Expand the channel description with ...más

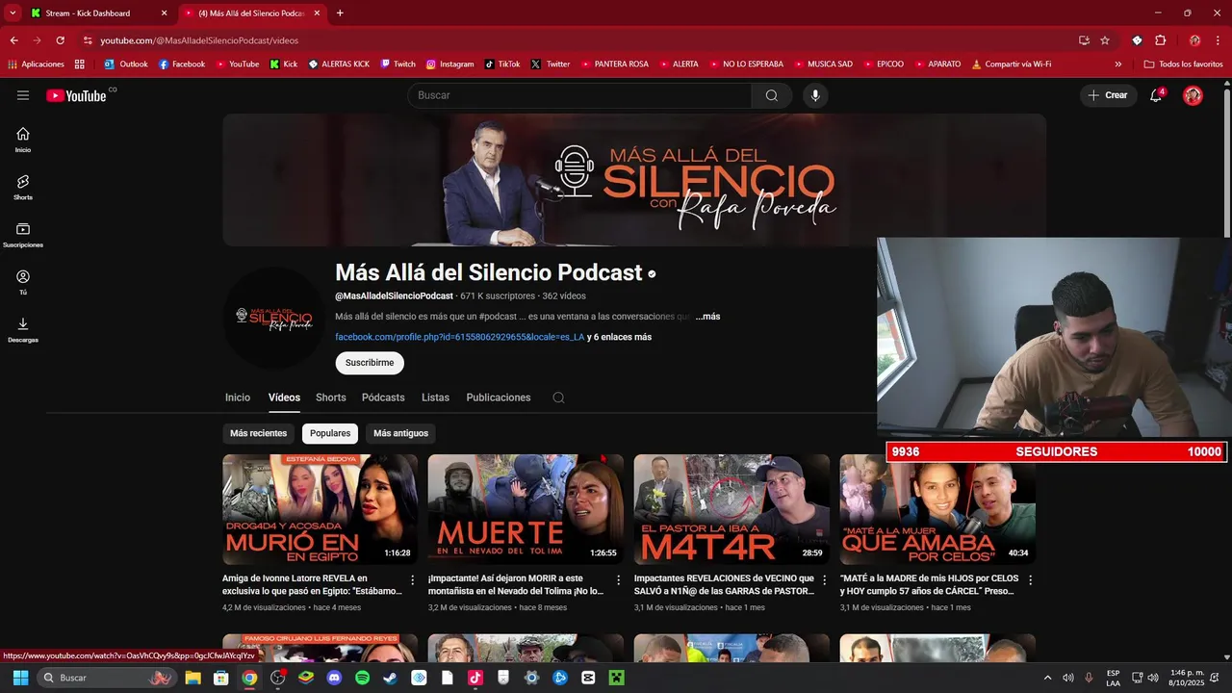707,317
